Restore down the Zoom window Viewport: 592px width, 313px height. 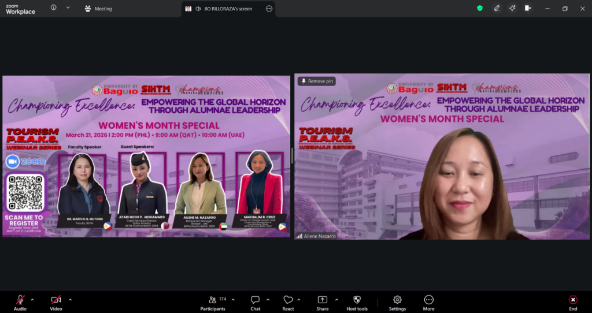565,9
